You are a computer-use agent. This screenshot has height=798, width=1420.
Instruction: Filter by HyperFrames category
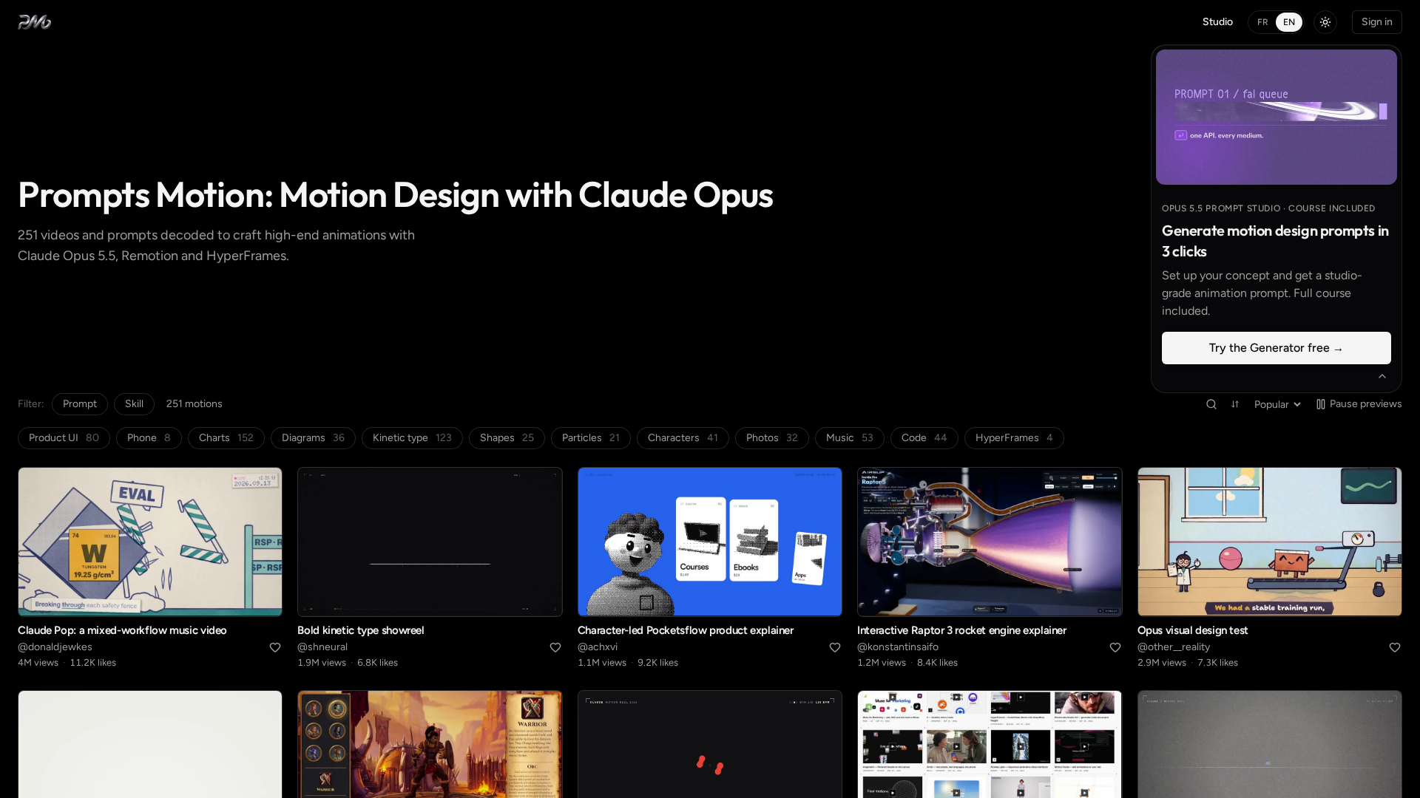pos(1014,438)
